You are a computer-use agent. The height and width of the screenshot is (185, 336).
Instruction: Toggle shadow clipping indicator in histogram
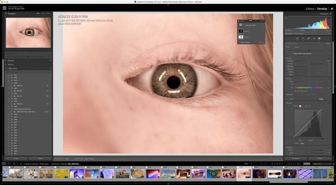click(x=287, y=18)
